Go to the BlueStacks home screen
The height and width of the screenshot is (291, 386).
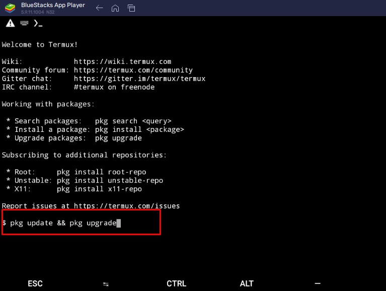point(115,8)
